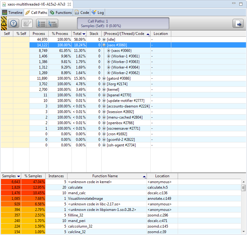Click the functions list scroll-up arrow
Viewport: 247px width, 235px height.
pos(244,182)
